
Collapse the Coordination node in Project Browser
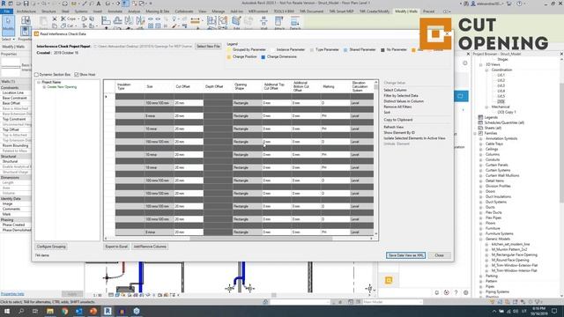click(486, 70)
